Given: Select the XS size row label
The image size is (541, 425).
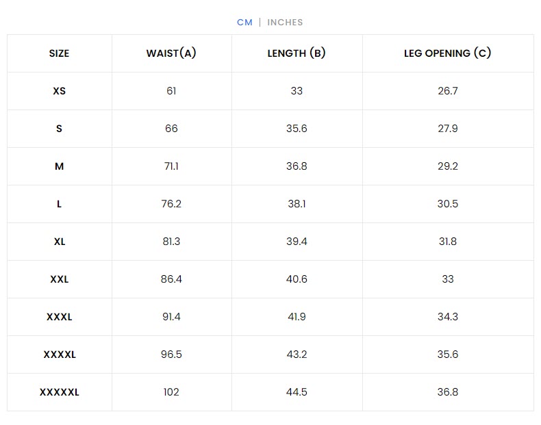Looking at the screenshot, I should 59,91.
